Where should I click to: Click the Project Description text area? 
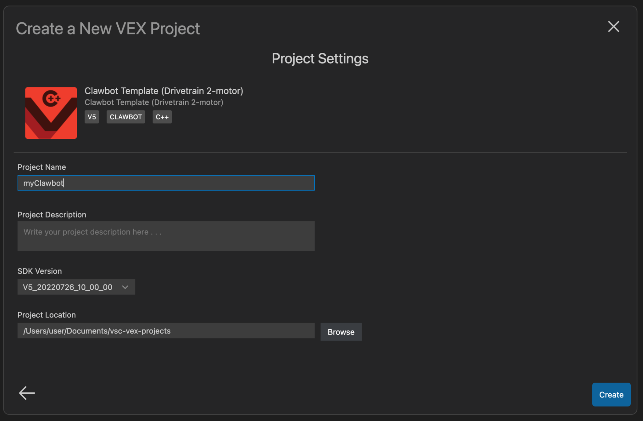166,237
